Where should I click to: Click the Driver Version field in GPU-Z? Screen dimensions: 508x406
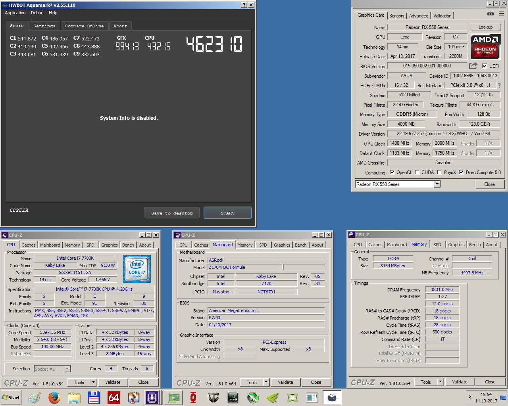point(443,134)
